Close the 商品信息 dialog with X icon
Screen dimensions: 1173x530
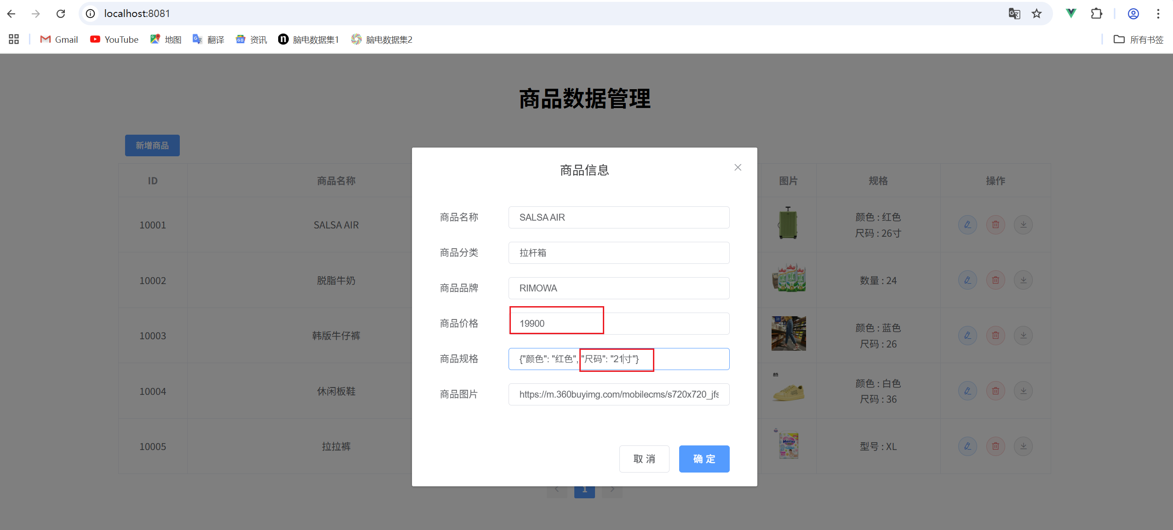[x=738, y=167]
